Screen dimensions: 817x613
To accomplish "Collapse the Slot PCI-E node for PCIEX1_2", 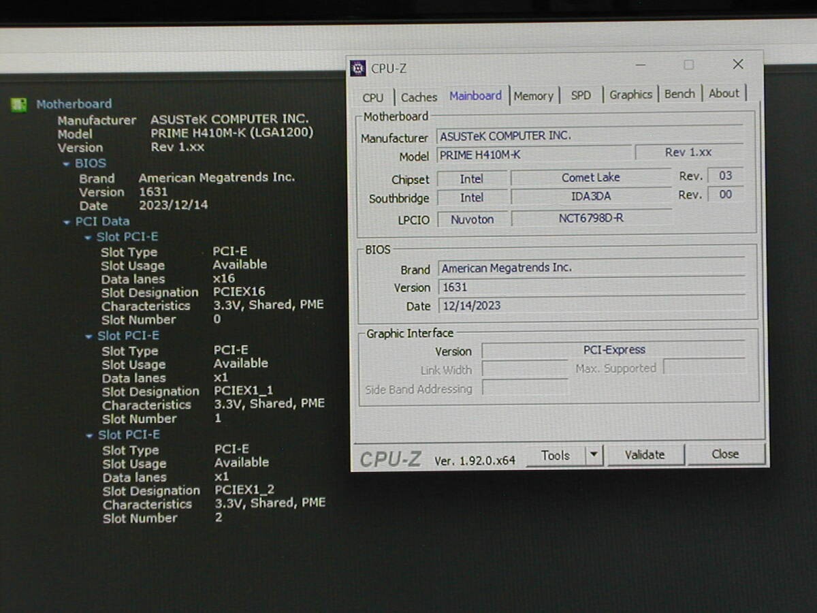I will [90, 436].
